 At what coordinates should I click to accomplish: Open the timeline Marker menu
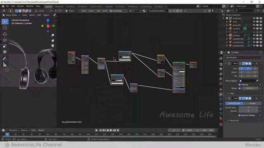coord(41,130)
